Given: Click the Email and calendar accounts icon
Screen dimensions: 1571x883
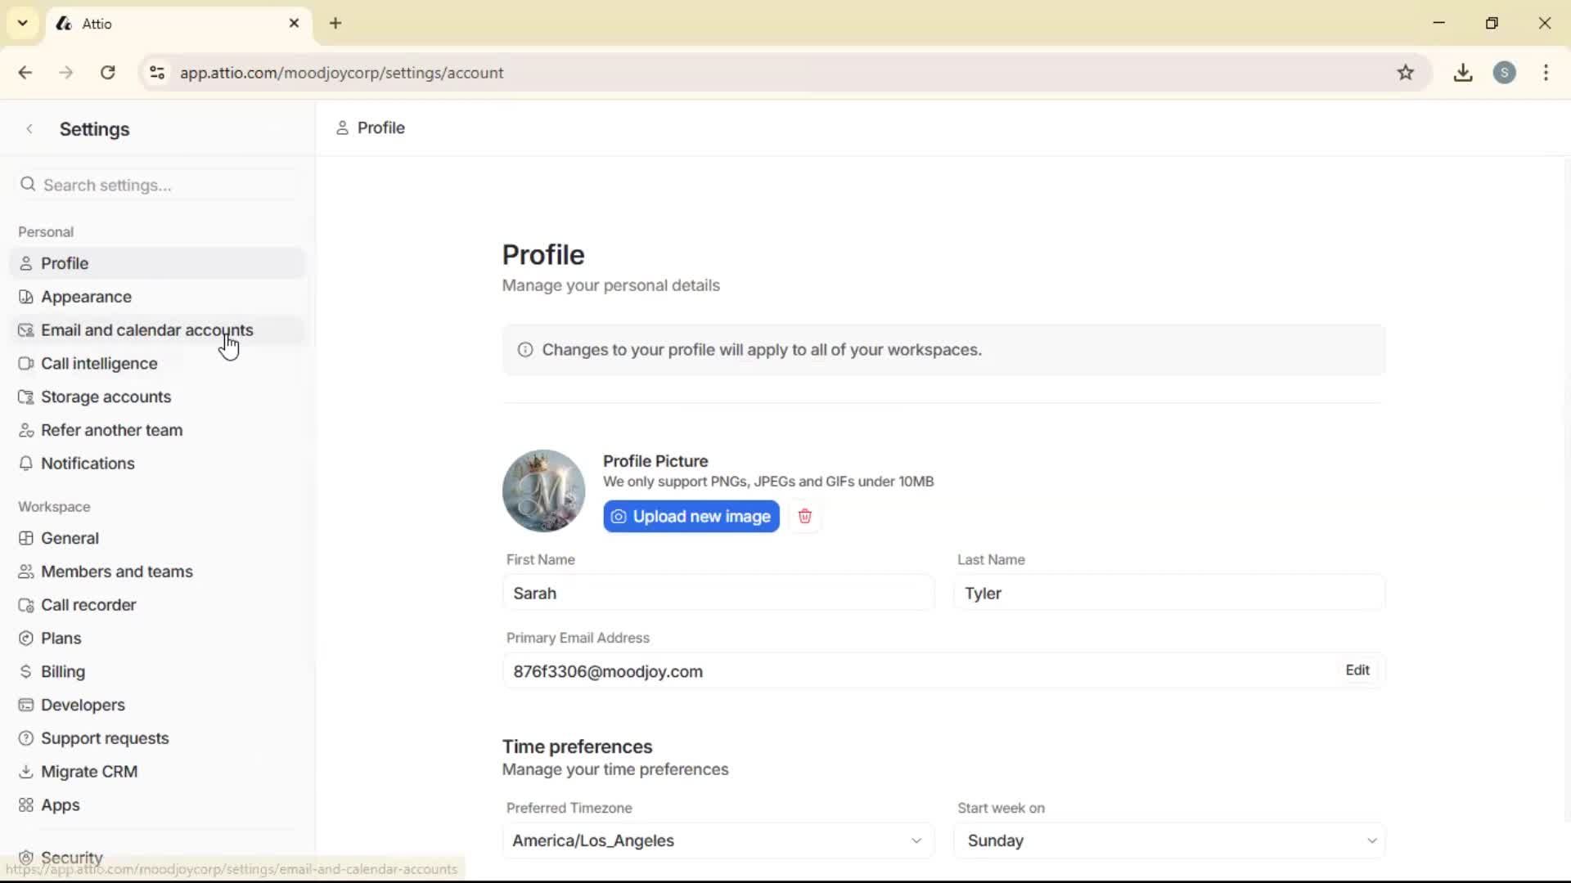Looking at the screenshot, I should coord(26,330).
